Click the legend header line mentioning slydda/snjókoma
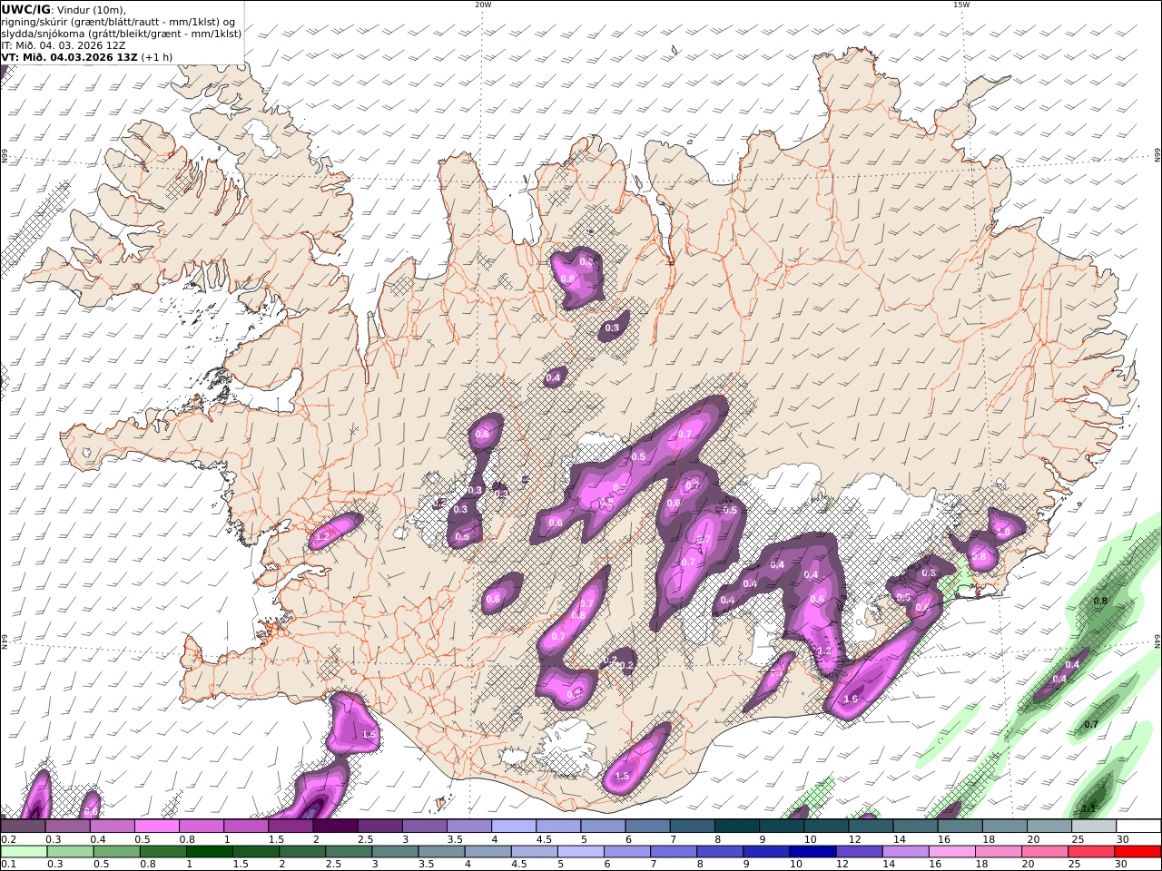The image size is (1162, 871). 121,34
